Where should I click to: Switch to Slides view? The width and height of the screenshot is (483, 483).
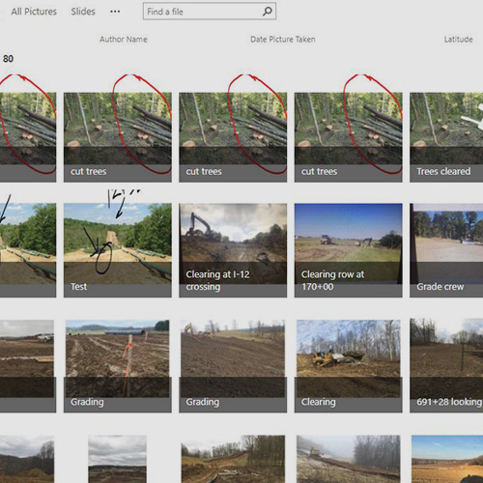(x=83, y=12)
